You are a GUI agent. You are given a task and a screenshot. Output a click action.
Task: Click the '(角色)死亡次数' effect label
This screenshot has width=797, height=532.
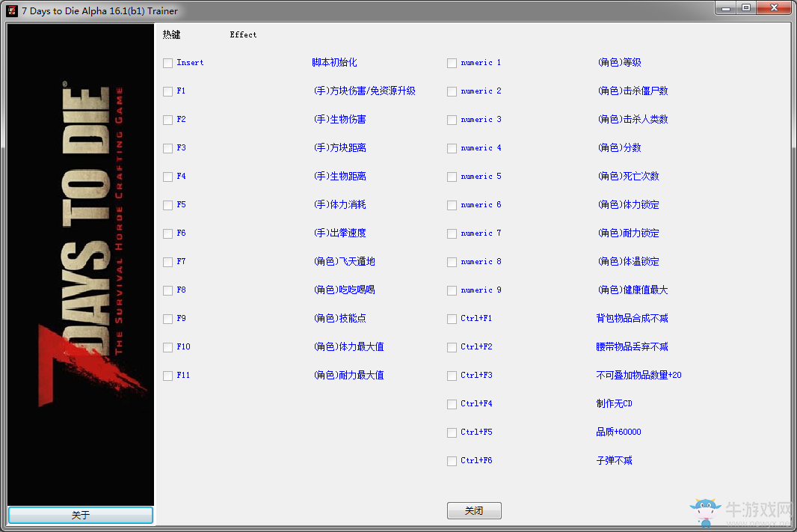point(628,177)
